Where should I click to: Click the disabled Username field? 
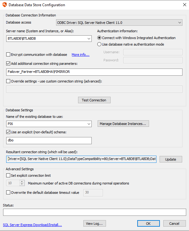[x=153, y=52]
